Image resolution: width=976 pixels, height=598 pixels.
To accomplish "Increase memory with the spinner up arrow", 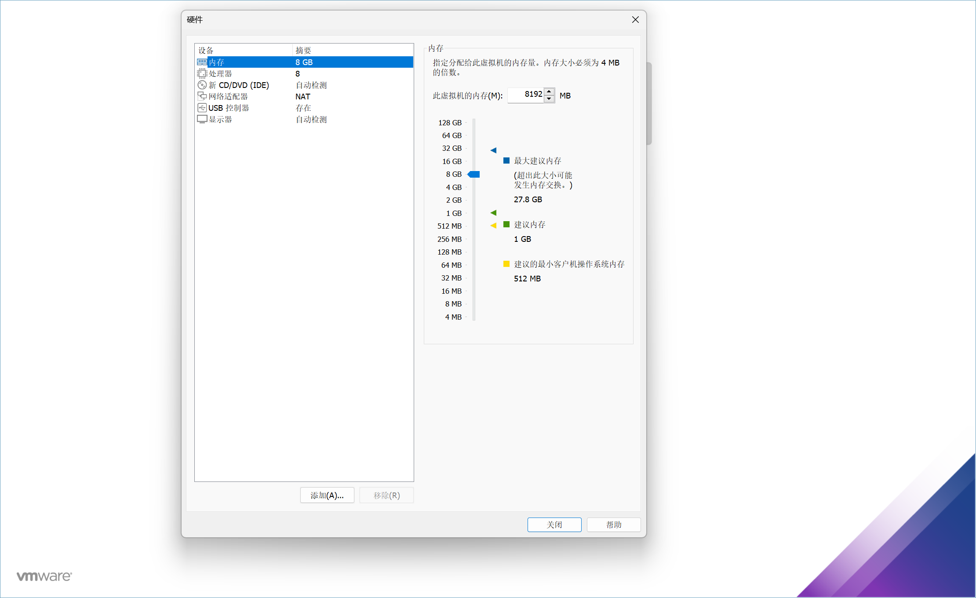I will point(549,91).
